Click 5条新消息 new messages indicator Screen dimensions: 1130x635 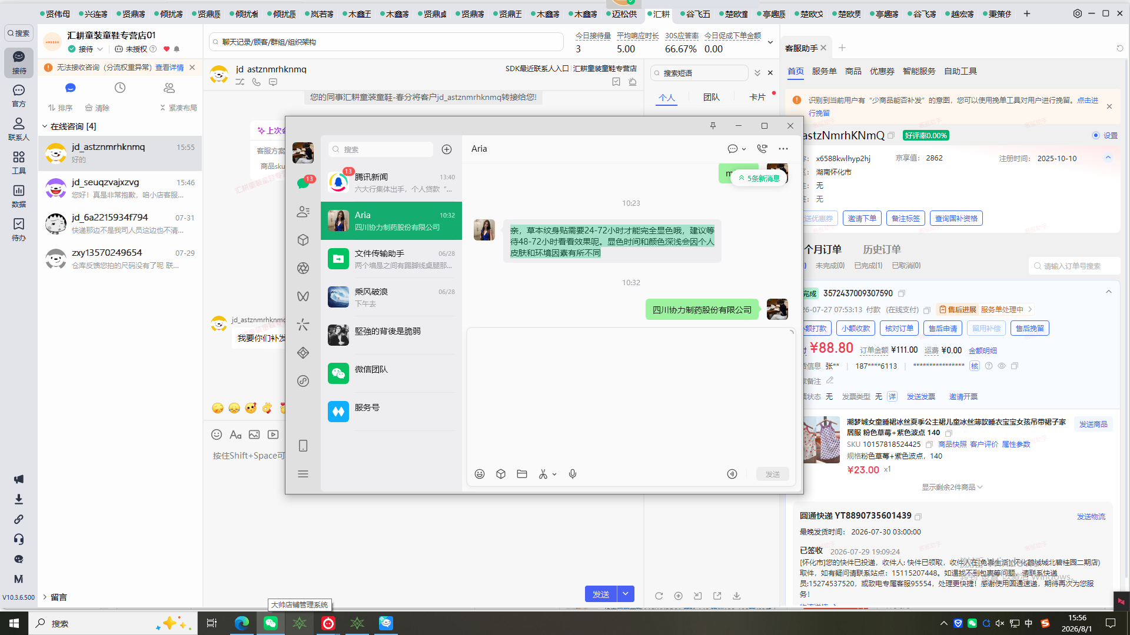[759, 178]
